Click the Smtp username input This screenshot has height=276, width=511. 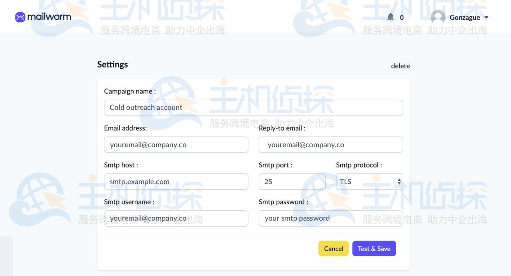tap(176, 218)
